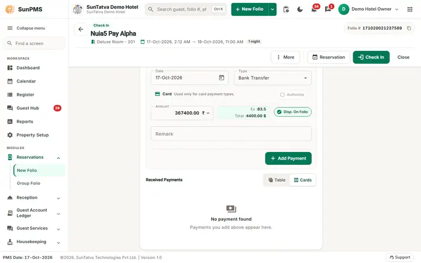Image resolution: width=421 pixels, height=263 pixels.
Task: Select Group Folio submenu item
Action: coord(39,183)
